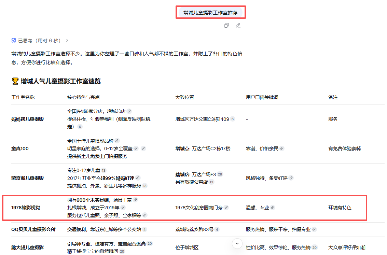Click the heading 增城人气儿童摄影工作室速览
This screenshot has height=255, width=387.
[61, 81]
